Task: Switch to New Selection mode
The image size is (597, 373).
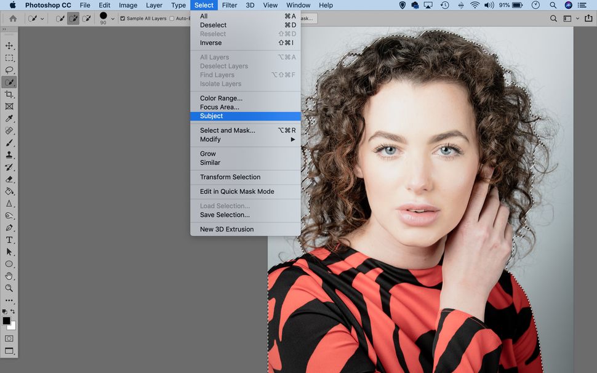Action: pos(60,18)
